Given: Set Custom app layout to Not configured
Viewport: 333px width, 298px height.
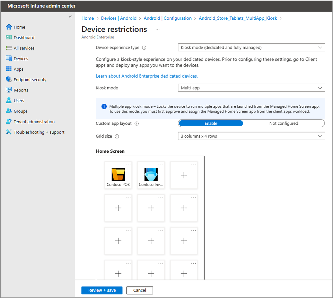Looking at the screenshot, I should point(284,123).
